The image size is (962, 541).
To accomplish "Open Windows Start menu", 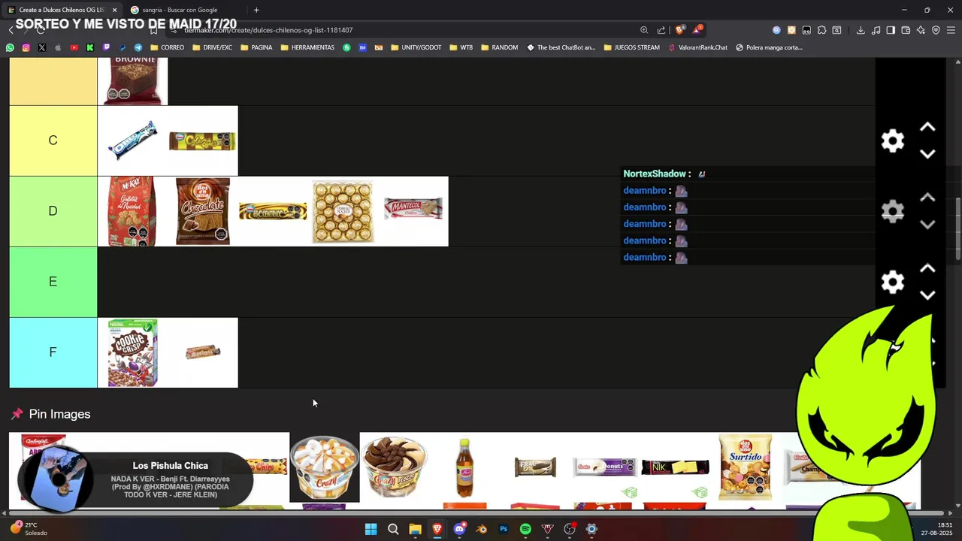I will click(371, 529).
